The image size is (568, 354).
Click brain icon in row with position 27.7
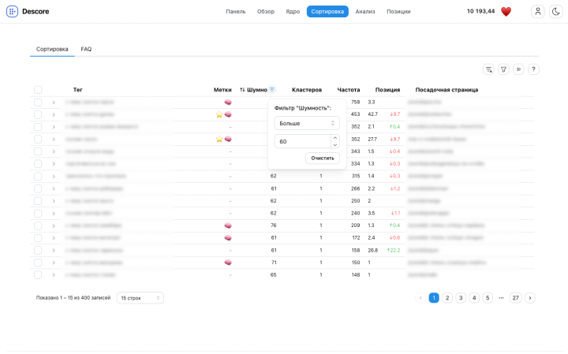click(x=228, y=140)
